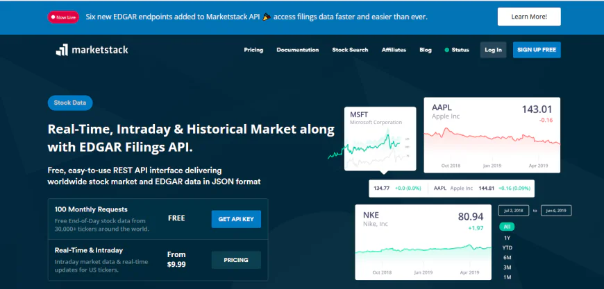Select the 6M range option

point(507,258)
